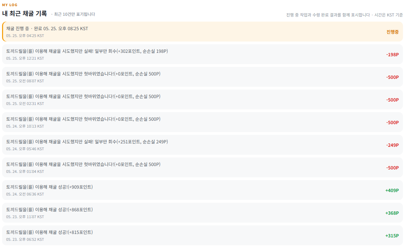Screen dimensions: 404x248
Task: Open the 05. 24. 오후 10:13 log entry
Action: tap(202, 122)
